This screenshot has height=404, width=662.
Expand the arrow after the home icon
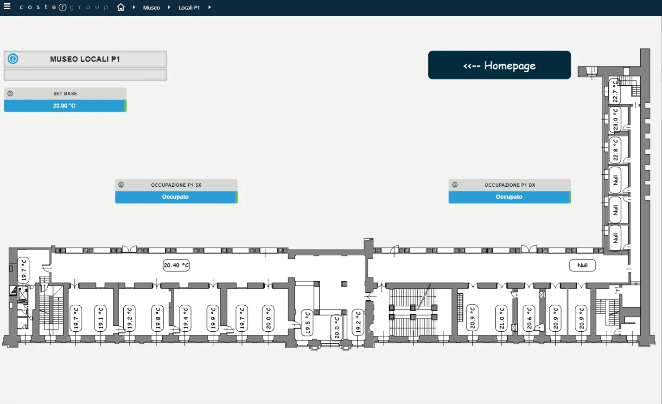(134, 7)
